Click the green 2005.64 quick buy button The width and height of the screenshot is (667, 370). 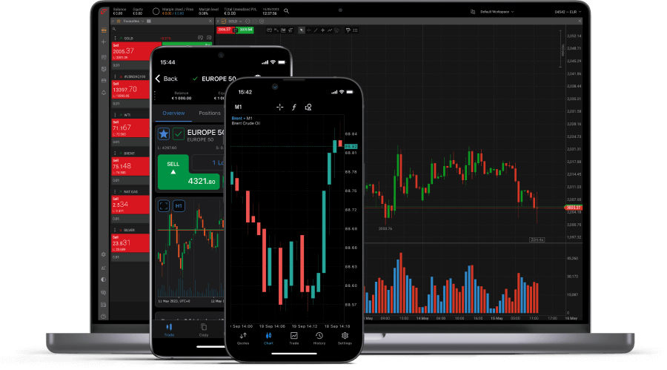pyautogui.click(x=246, y=30)
